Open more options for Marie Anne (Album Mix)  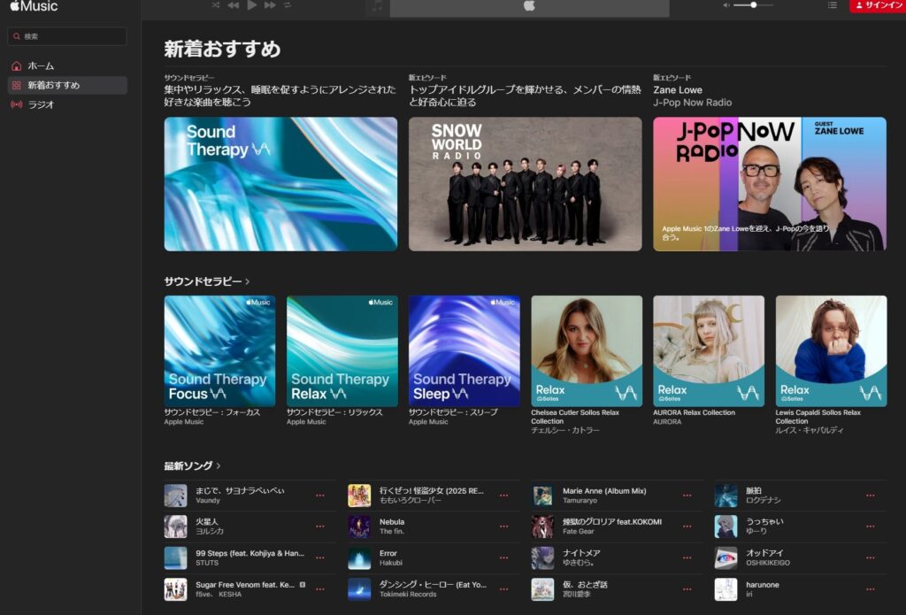[687, 496]
